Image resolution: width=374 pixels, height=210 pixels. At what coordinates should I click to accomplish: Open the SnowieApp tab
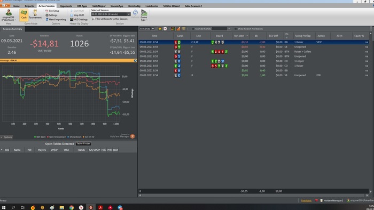click(117, 6)
